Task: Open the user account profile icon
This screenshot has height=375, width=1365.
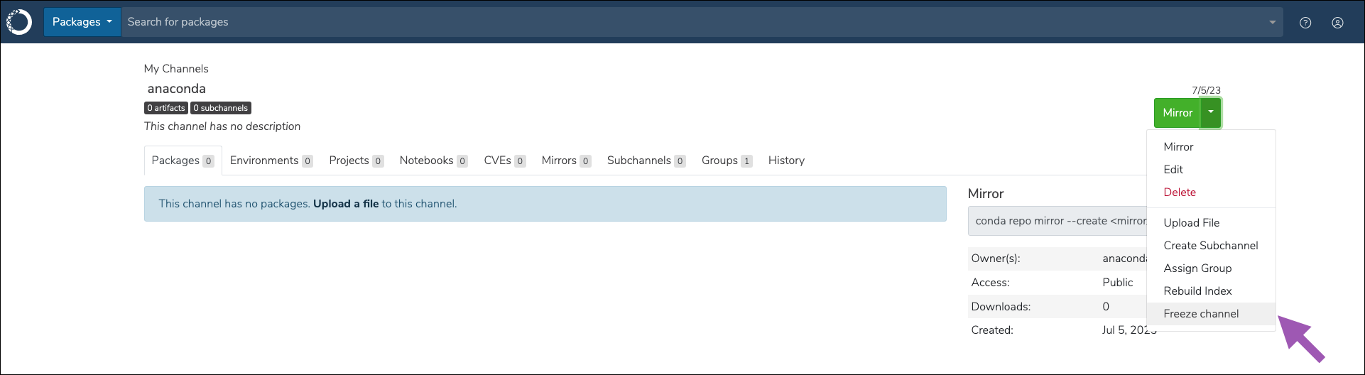Action: (x=1337, y=22)
